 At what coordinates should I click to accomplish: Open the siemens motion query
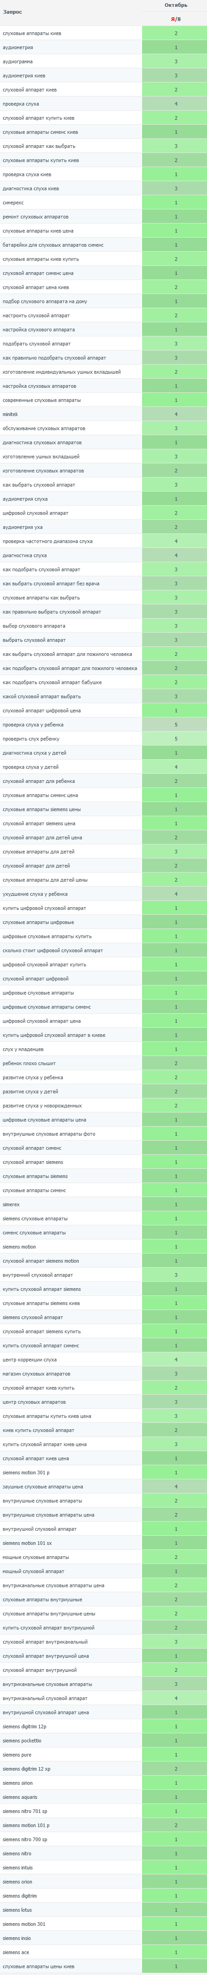tap(19, 1247)
